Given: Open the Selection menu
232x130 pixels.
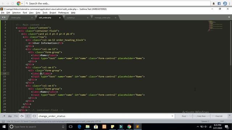Looking at the screenshot, I should pyautogui.click(x=16, y=13).
